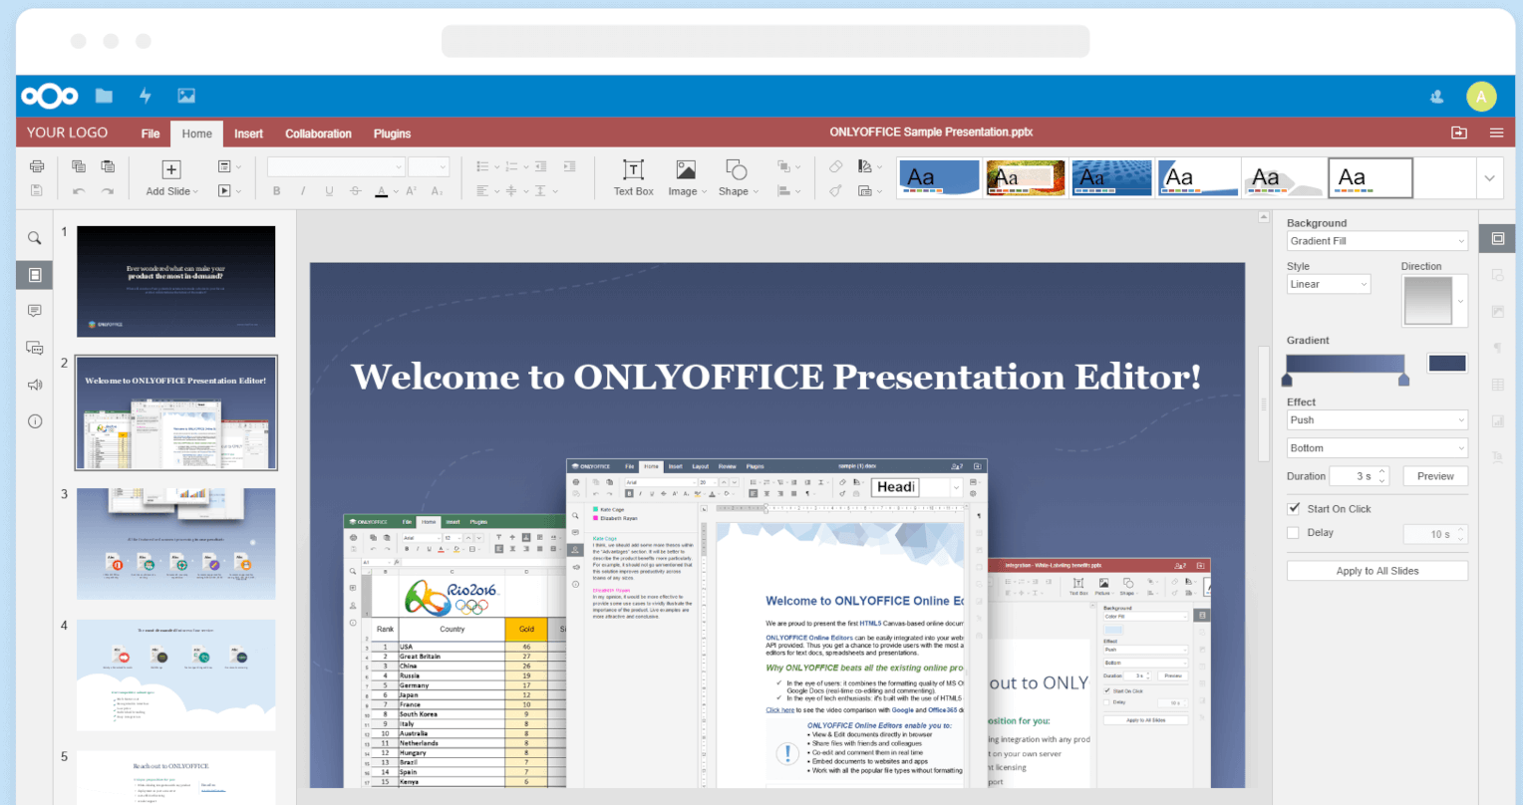The width and height of the screenshot is (1523, 805).
Task: Expand the slide themes gallery
Action: pos(1489,178)
